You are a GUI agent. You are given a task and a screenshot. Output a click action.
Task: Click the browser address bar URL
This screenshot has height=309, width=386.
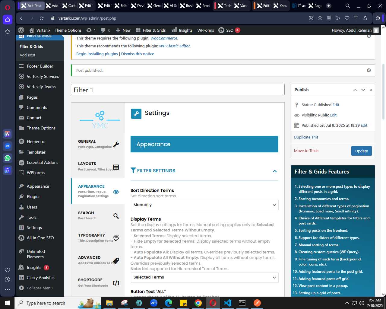click(x=87, y=18)
